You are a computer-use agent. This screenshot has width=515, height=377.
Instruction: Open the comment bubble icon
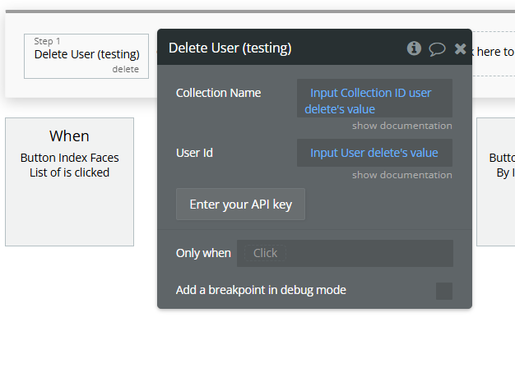pos(437,48)
